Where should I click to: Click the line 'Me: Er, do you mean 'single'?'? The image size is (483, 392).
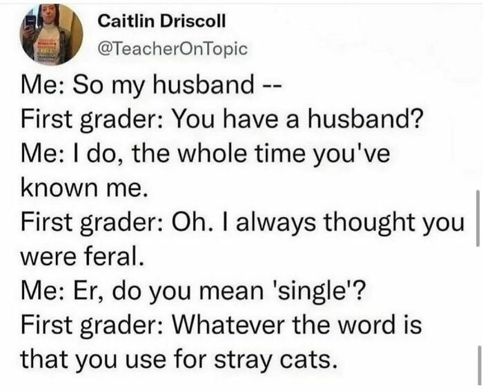coord(193,291)
